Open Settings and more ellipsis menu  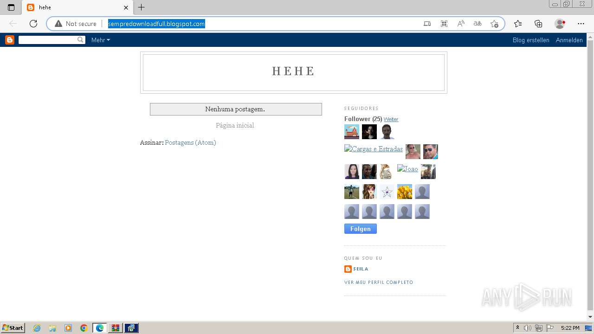(x=581, y=24)
